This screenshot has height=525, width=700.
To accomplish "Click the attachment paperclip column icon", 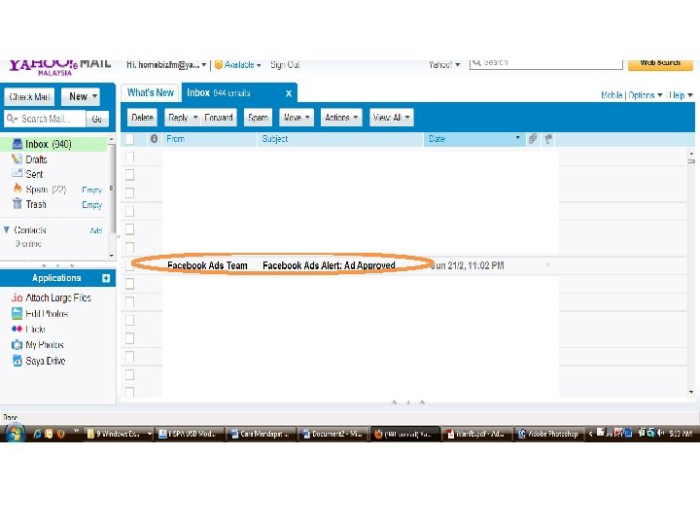I will point(533,139).
